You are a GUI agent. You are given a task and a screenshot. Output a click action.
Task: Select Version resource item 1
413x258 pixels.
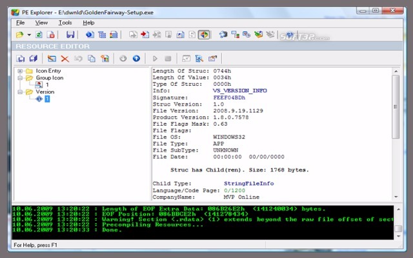[x=46, y=99]
